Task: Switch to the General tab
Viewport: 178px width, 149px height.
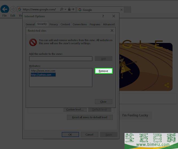Action: (30, 24)
